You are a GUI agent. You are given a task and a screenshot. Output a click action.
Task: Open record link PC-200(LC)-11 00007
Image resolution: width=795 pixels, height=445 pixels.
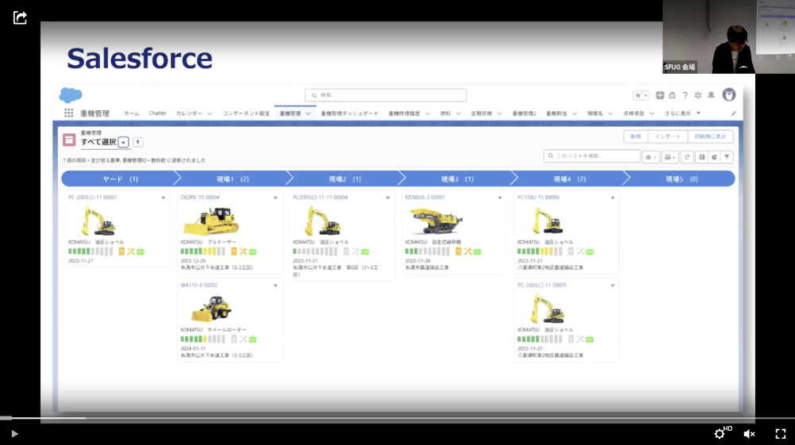[93, 198]
